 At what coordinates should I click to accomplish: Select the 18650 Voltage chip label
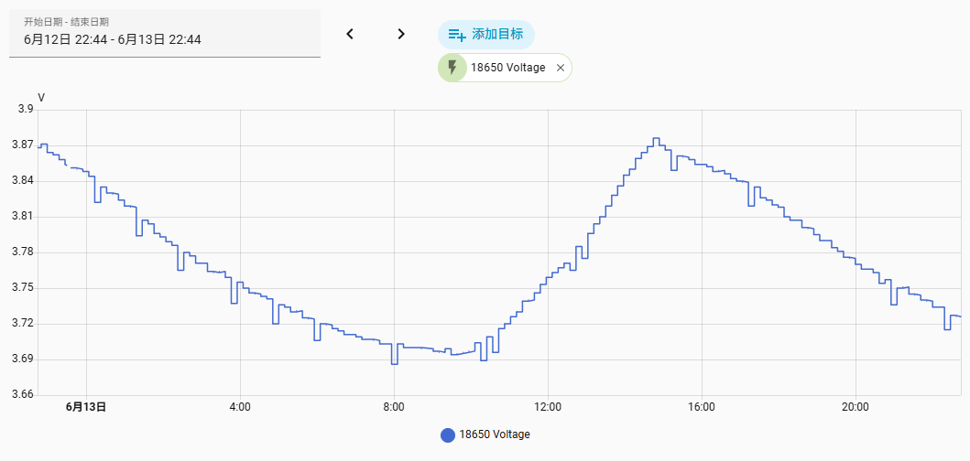click(507, 68)
